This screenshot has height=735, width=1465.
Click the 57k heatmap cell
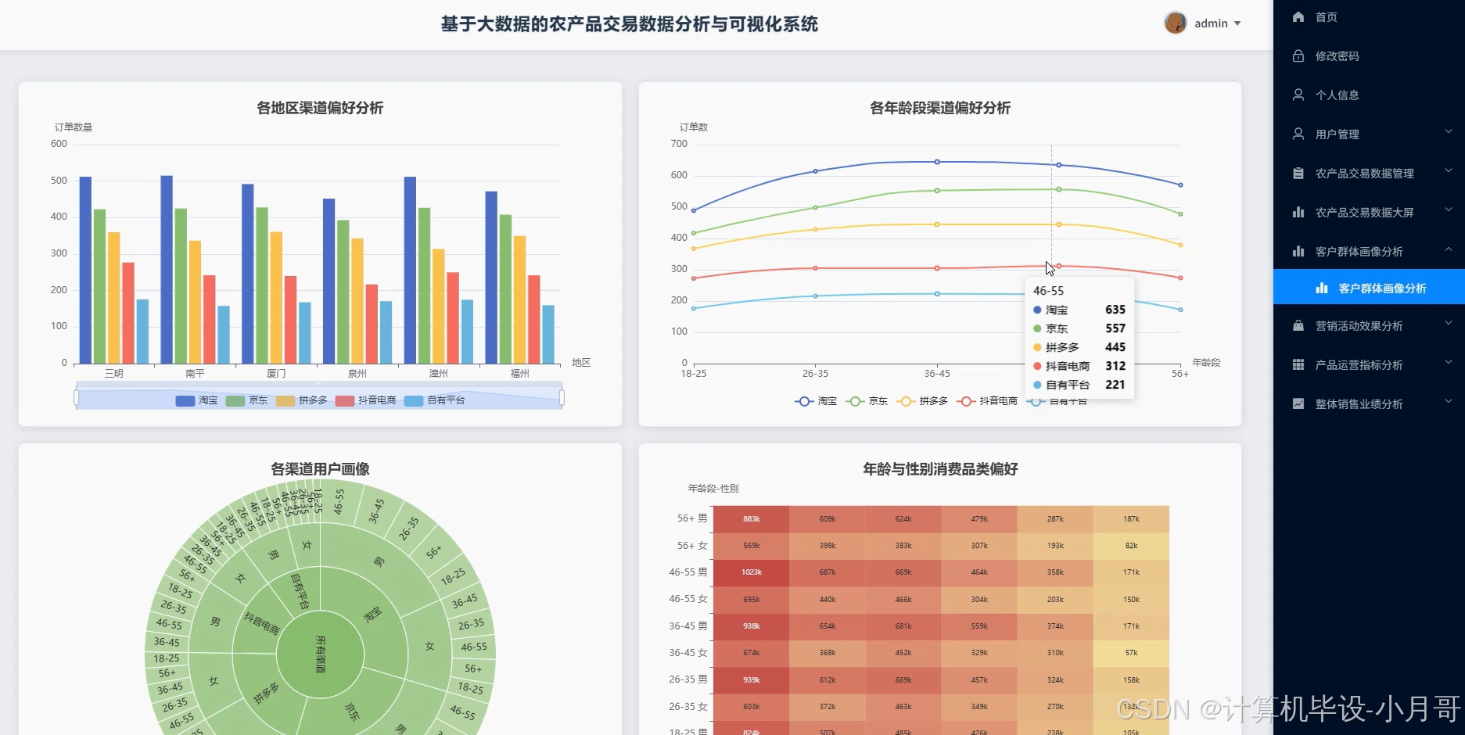[1131, 653]
